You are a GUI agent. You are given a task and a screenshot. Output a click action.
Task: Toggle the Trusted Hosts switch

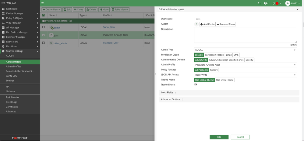point(196,84)
